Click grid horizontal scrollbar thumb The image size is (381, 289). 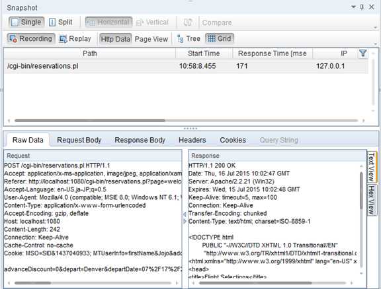pyautogui.click(x=90, y=121)
